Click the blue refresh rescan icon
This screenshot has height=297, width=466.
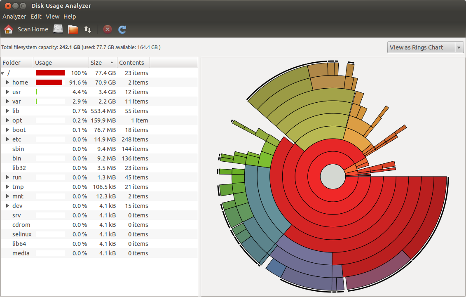pos(122,29)
